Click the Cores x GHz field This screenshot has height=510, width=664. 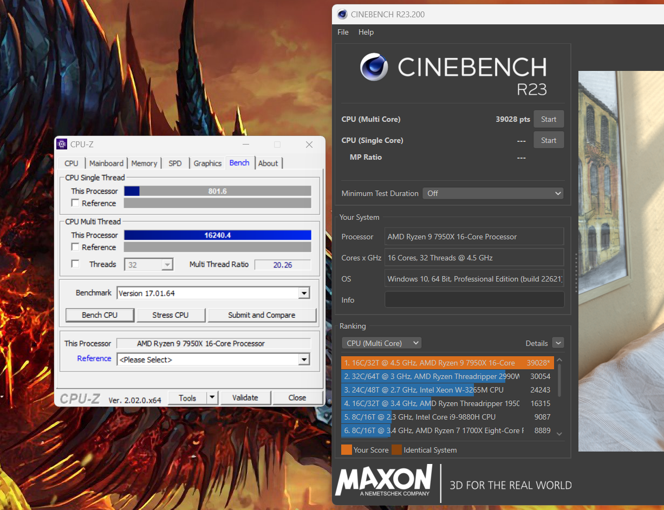[x=474, y=258]
